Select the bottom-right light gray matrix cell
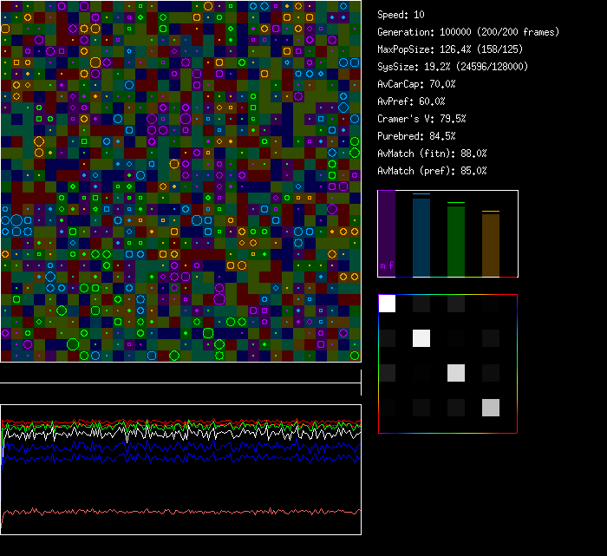The width and height of the screenshot is (607, 556). [491, 408]
